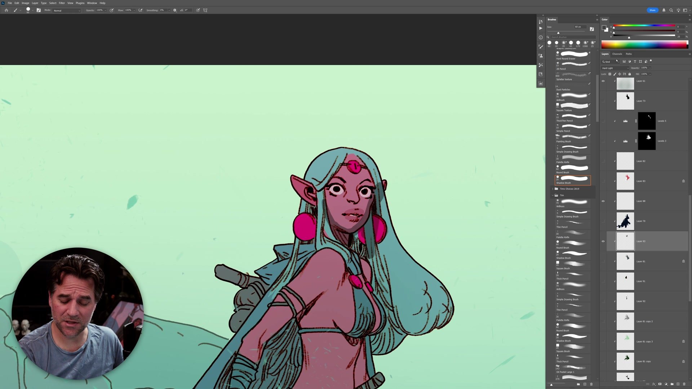Open the Clone Source panel icon

point(541,56)
